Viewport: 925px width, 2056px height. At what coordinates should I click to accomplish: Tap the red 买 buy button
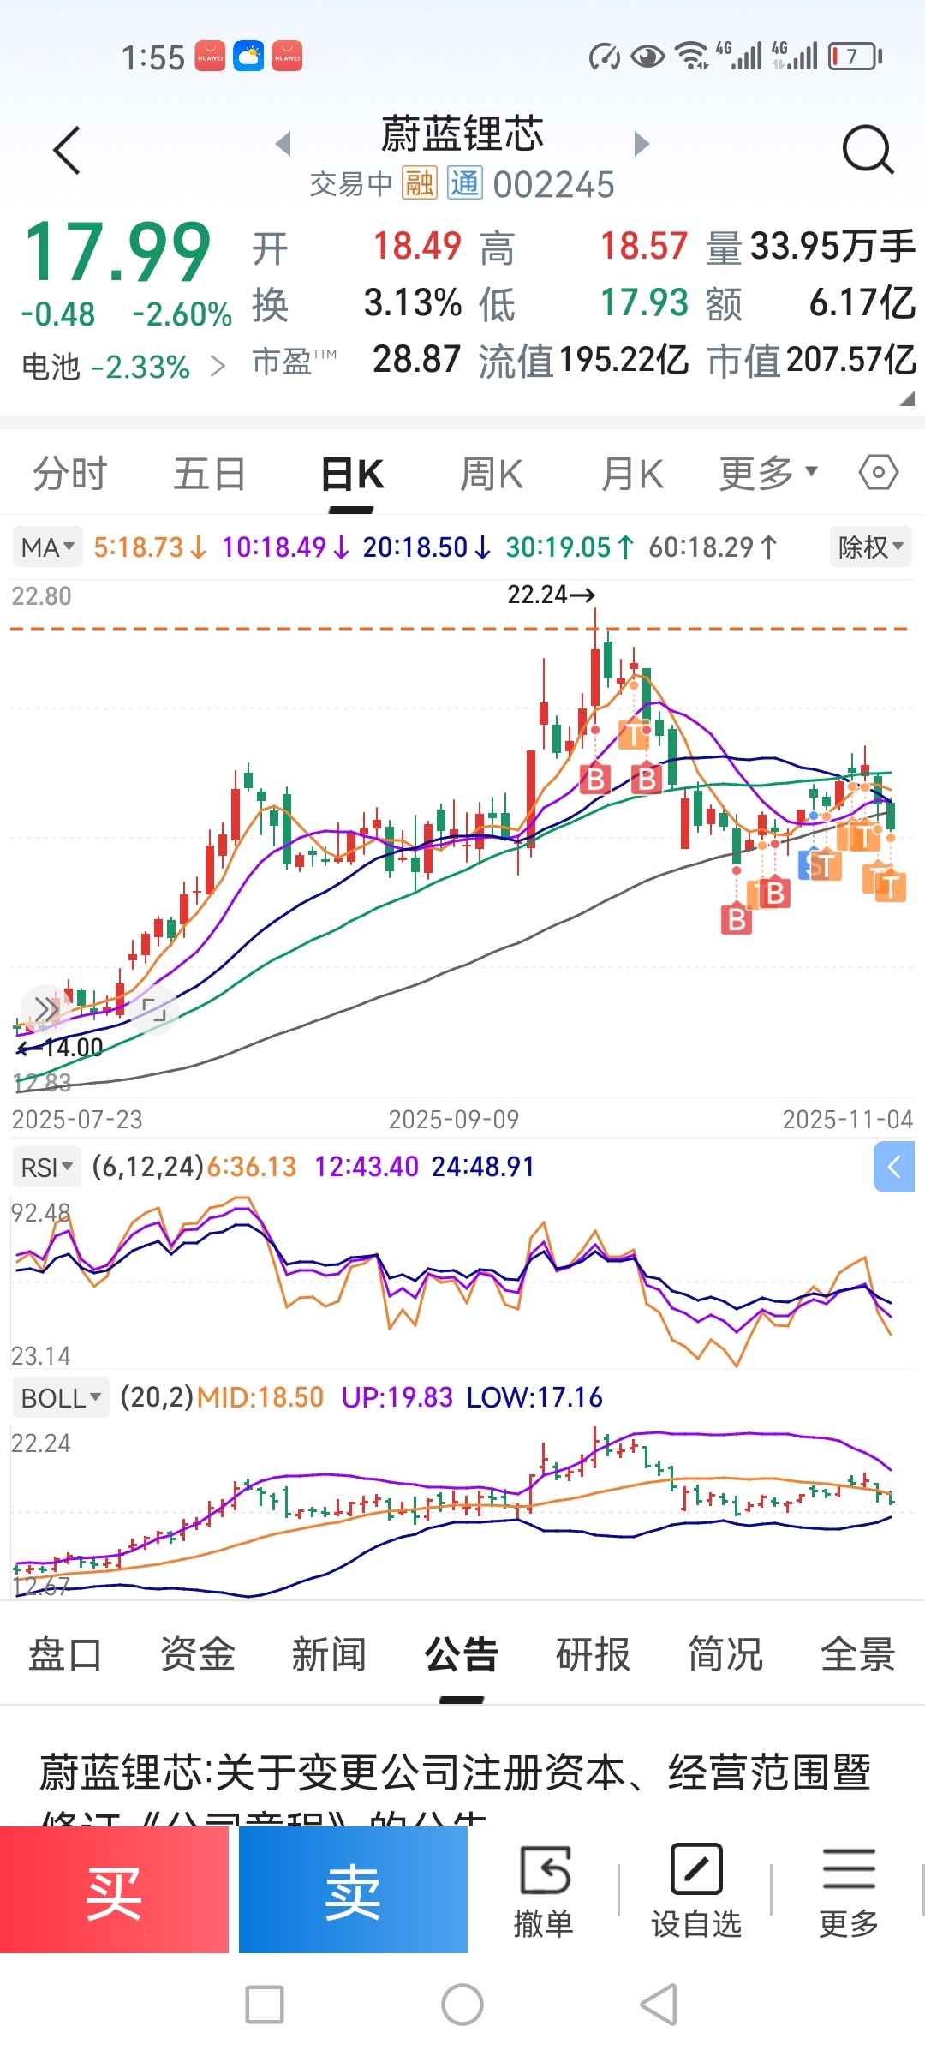click(x=114, y=1891)
